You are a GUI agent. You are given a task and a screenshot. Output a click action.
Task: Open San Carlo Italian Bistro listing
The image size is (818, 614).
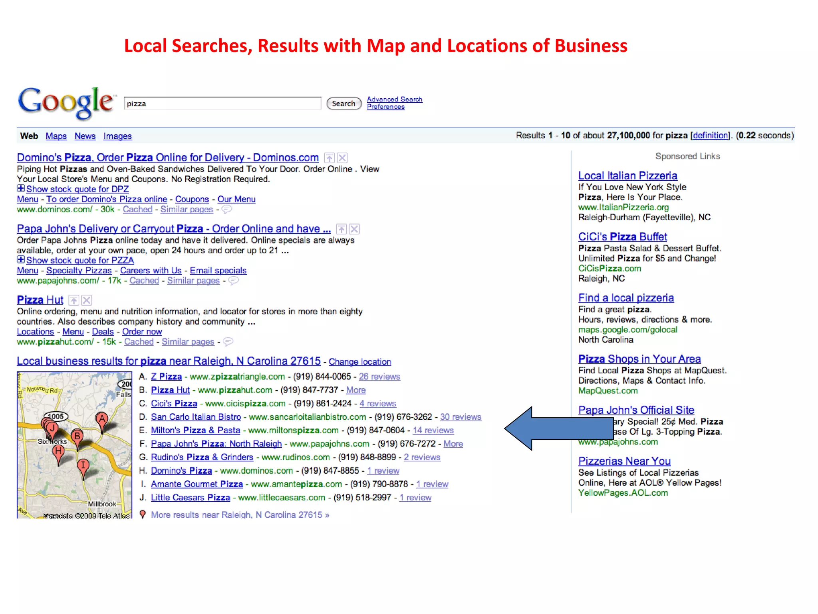(x=196, y=417)
